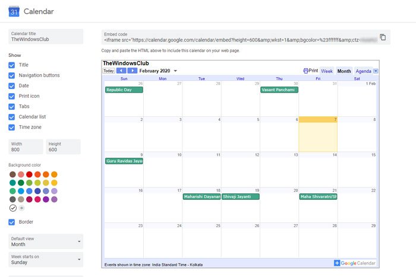Open the Shivaji Jayanti event

click(x=240, y=196)
